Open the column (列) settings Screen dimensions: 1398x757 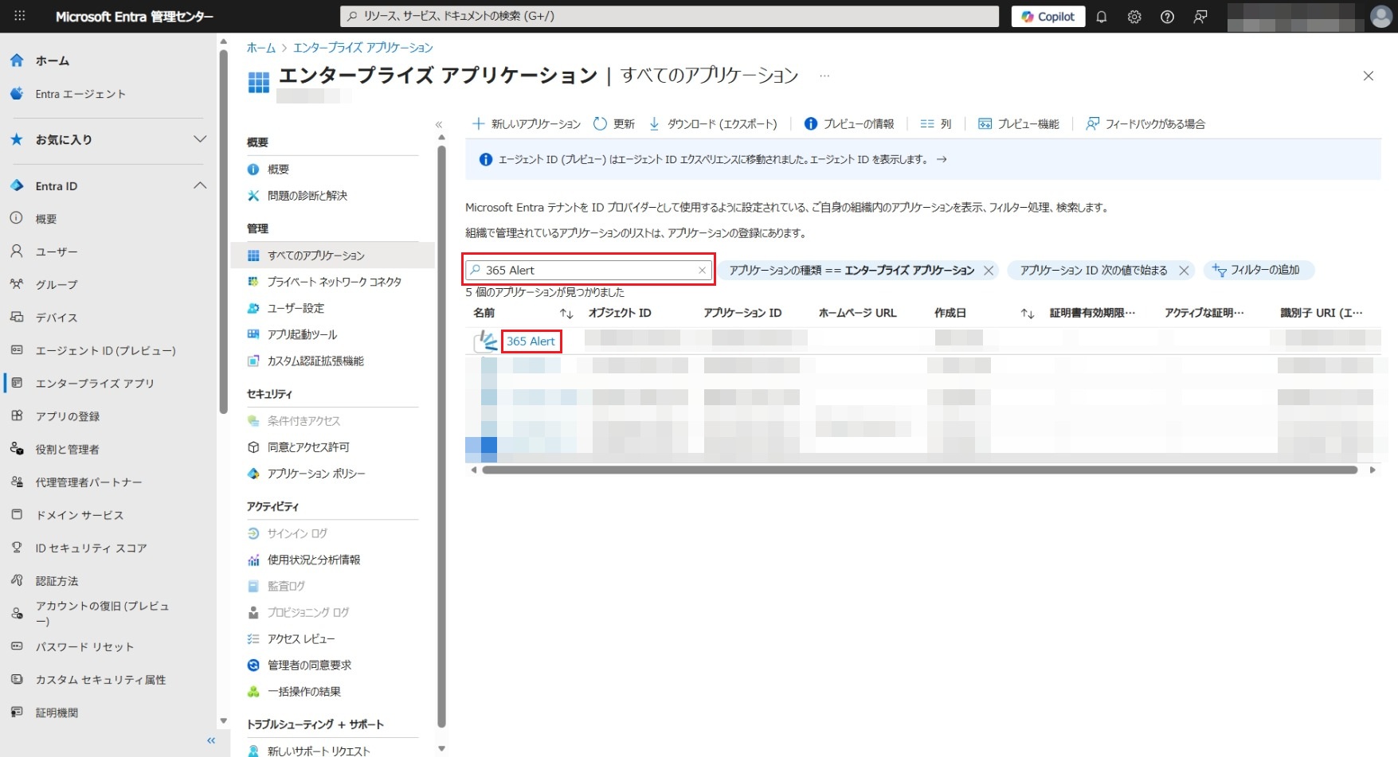tap(936, 124)
